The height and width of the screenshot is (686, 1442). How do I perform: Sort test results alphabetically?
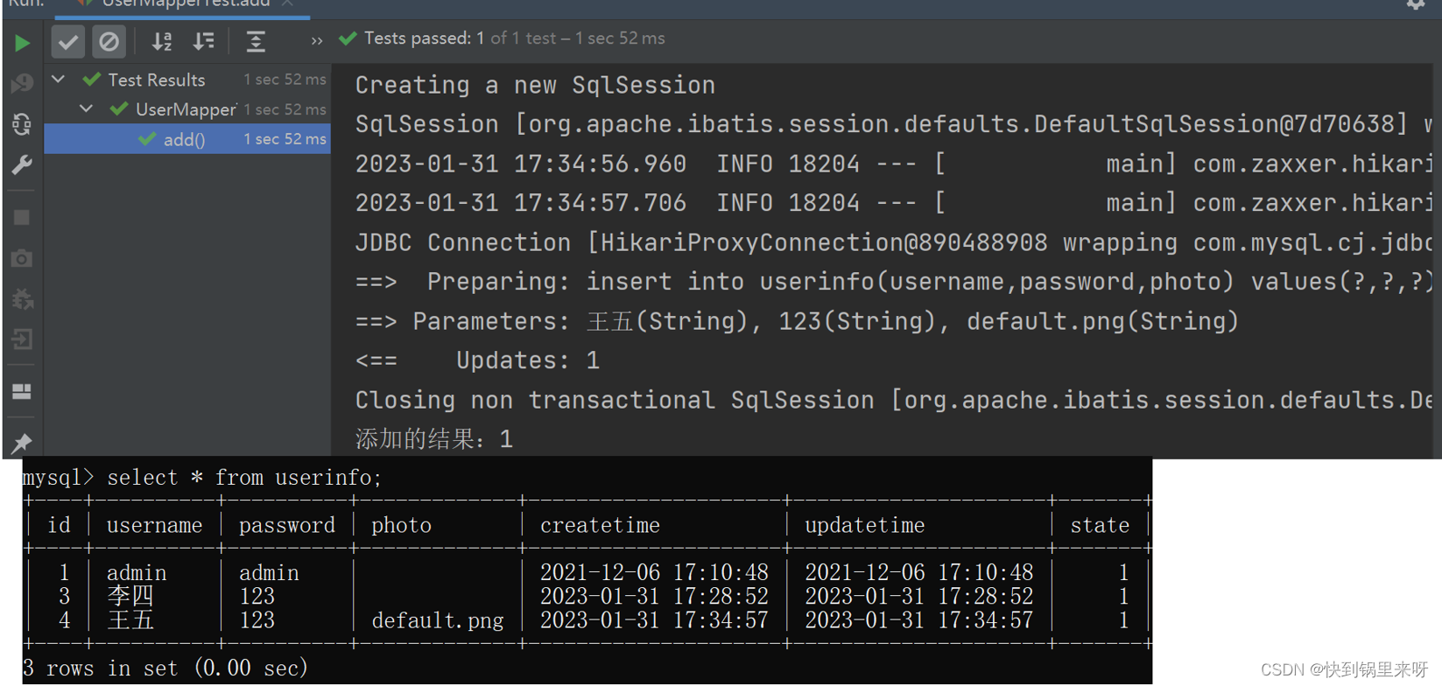[162, 41]
